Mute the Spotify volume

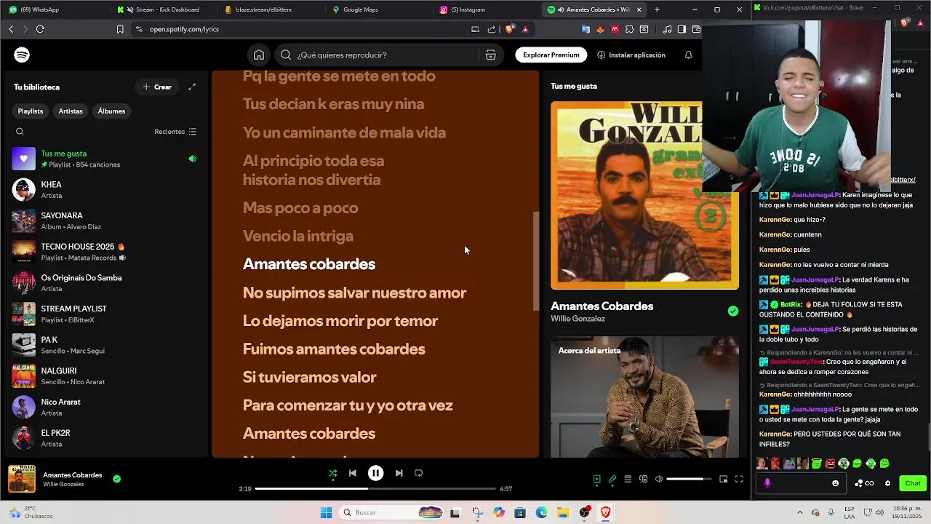click(659, 479)
